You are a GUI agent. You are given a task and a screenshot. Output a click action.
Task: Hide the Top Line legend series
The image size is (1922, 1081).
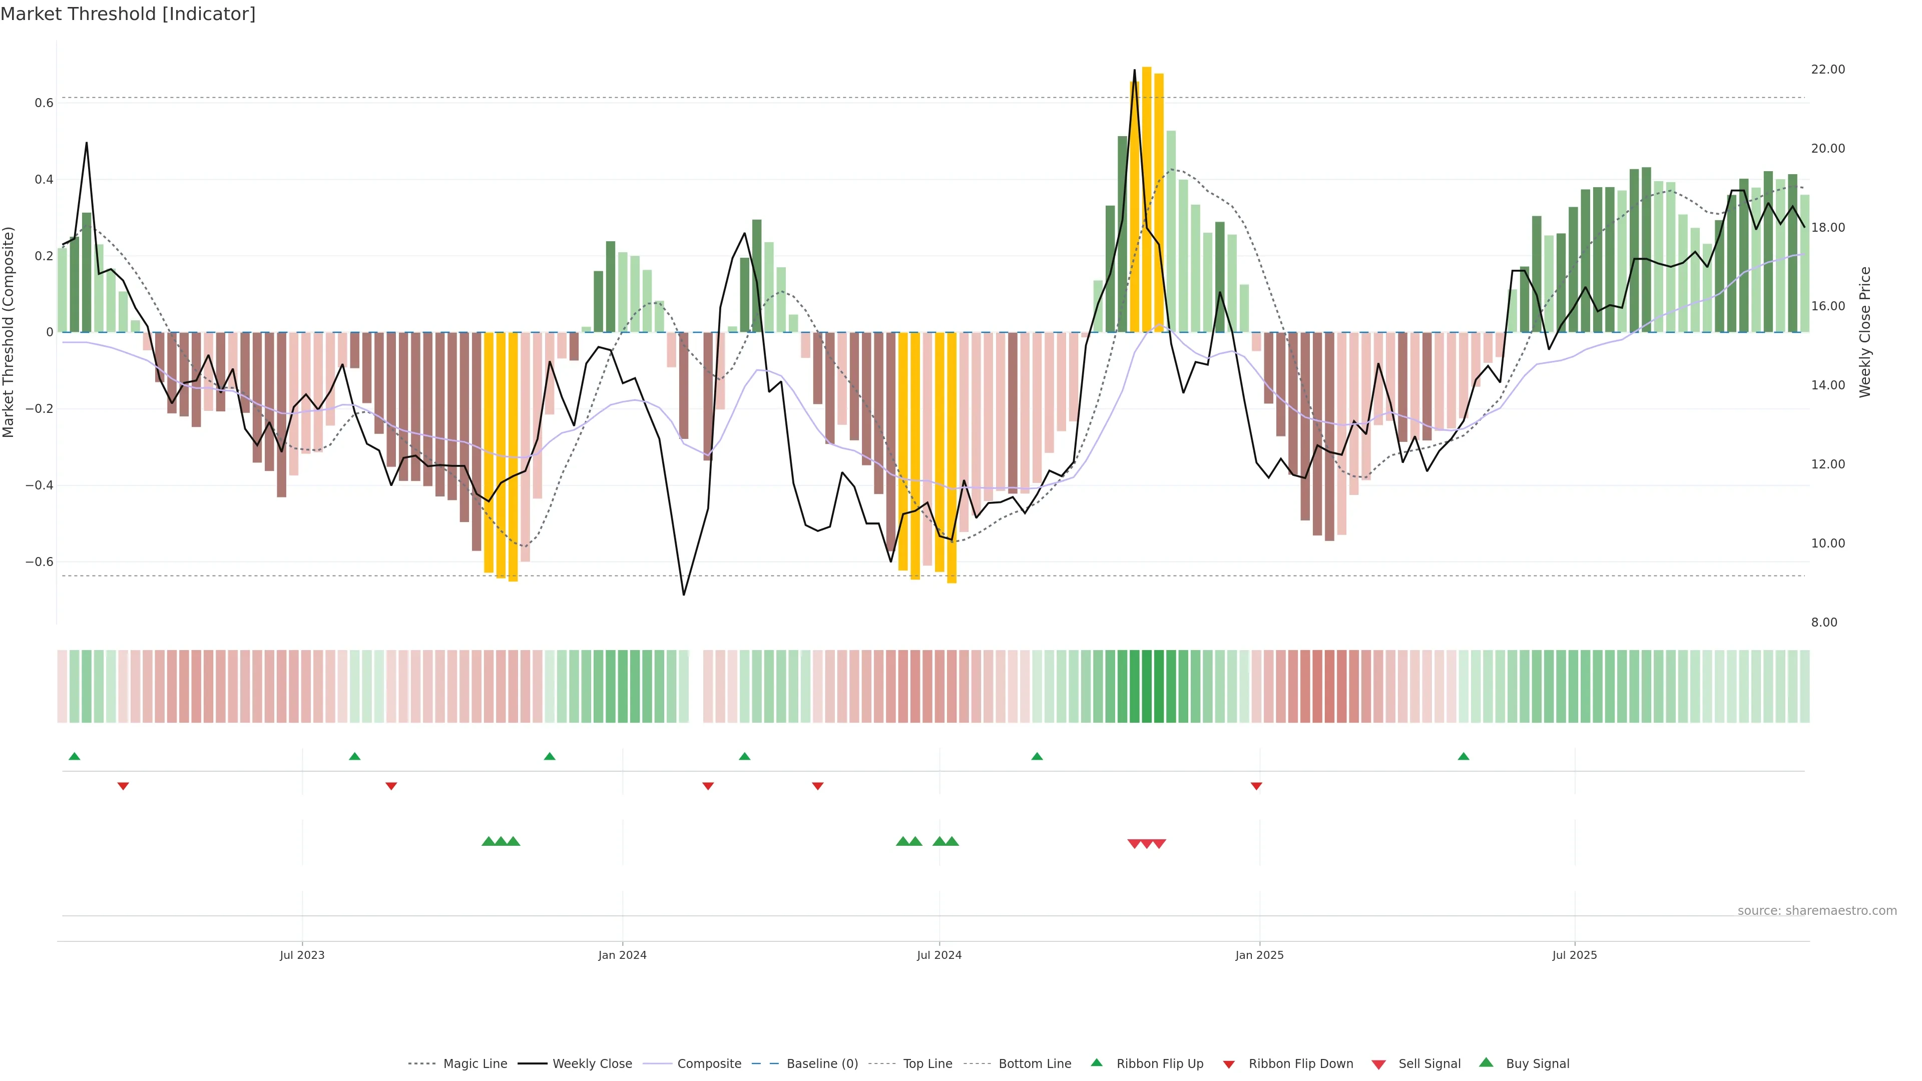pos(927,1064)
